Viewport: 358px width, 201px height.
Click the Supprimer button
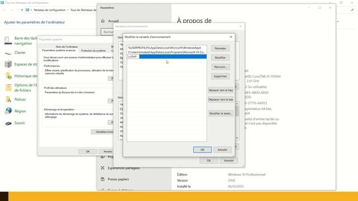(220, 76)
